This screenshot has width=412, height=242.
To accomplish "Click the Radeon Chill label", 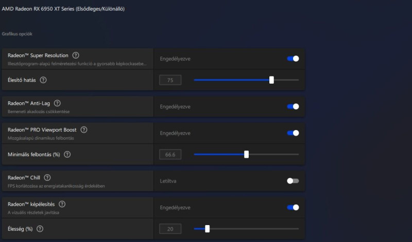I will point(24,178).
